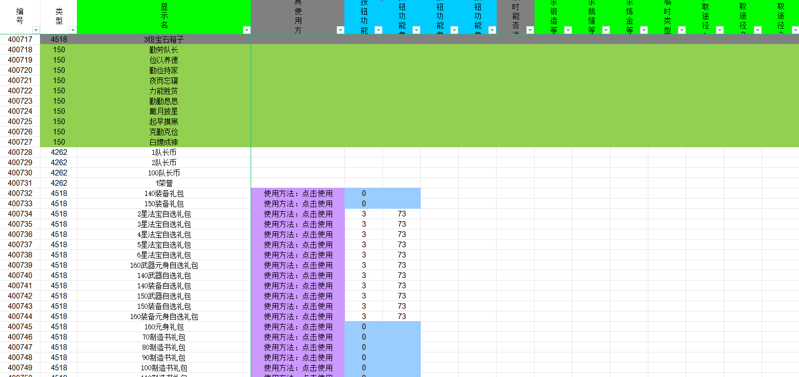Select the cell containing 3级宝石箱子

pos(164,39)
